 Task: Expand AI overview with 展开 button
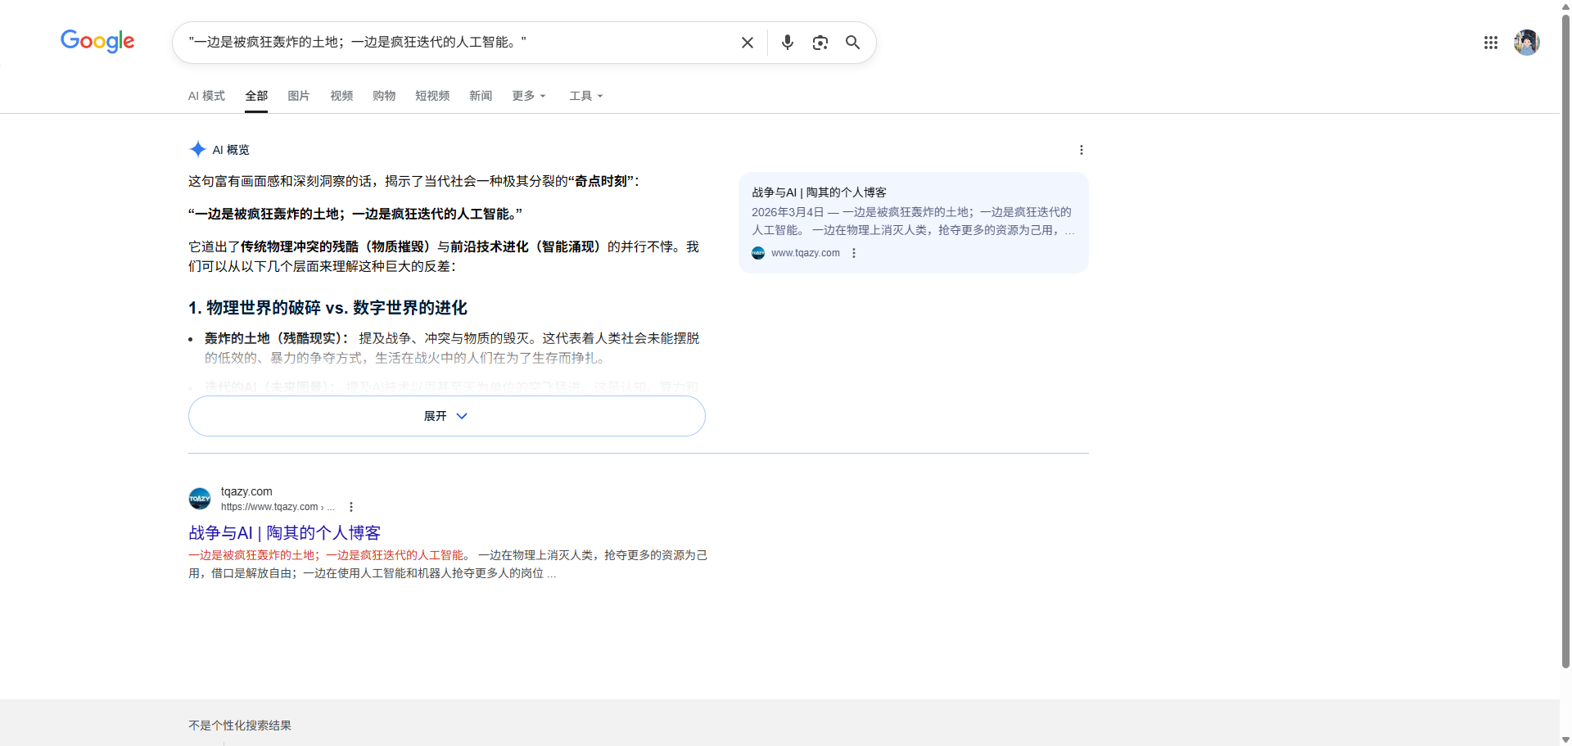coord(446,416)
